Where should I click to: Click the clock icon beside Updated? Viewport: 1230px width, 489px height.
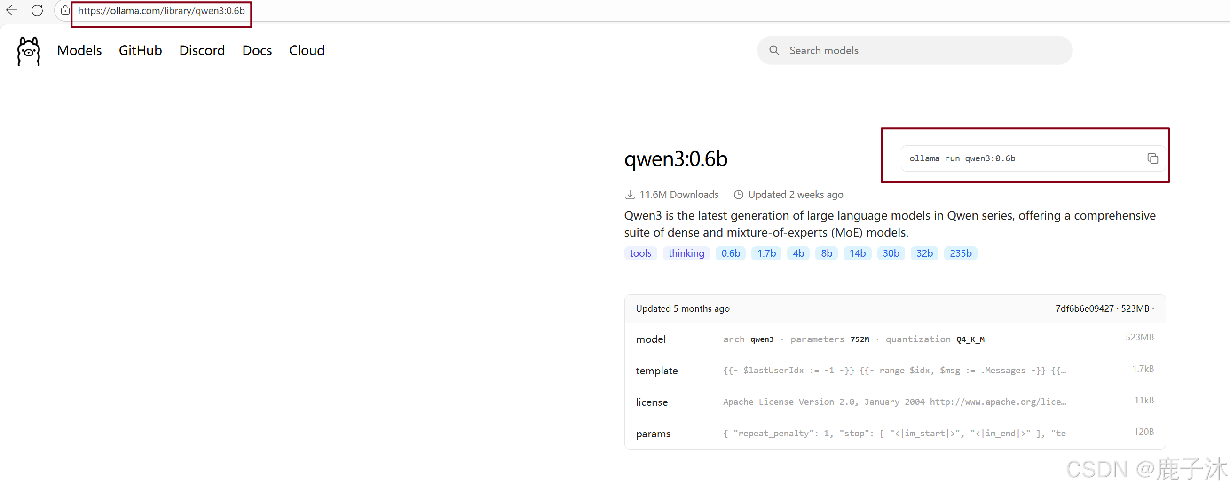click(x=738, y=194)
